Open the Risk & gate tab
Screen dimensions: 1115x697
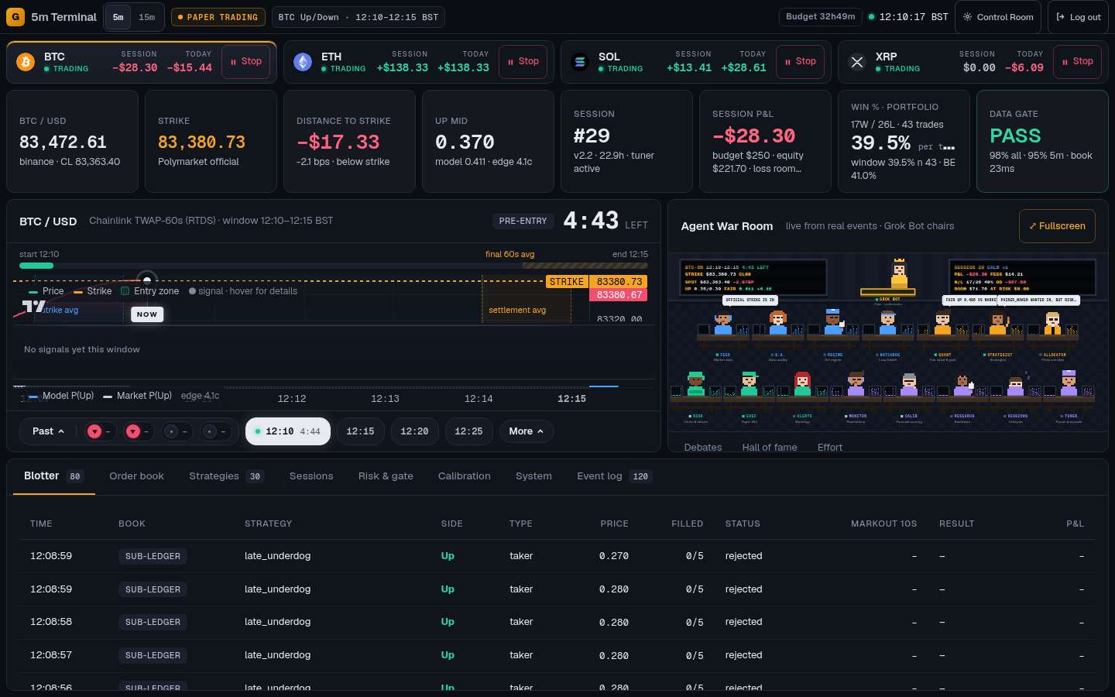click(x=386, y=476)
